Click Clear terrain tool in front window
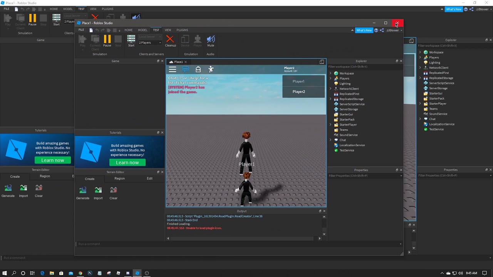 tap(113, 193)
